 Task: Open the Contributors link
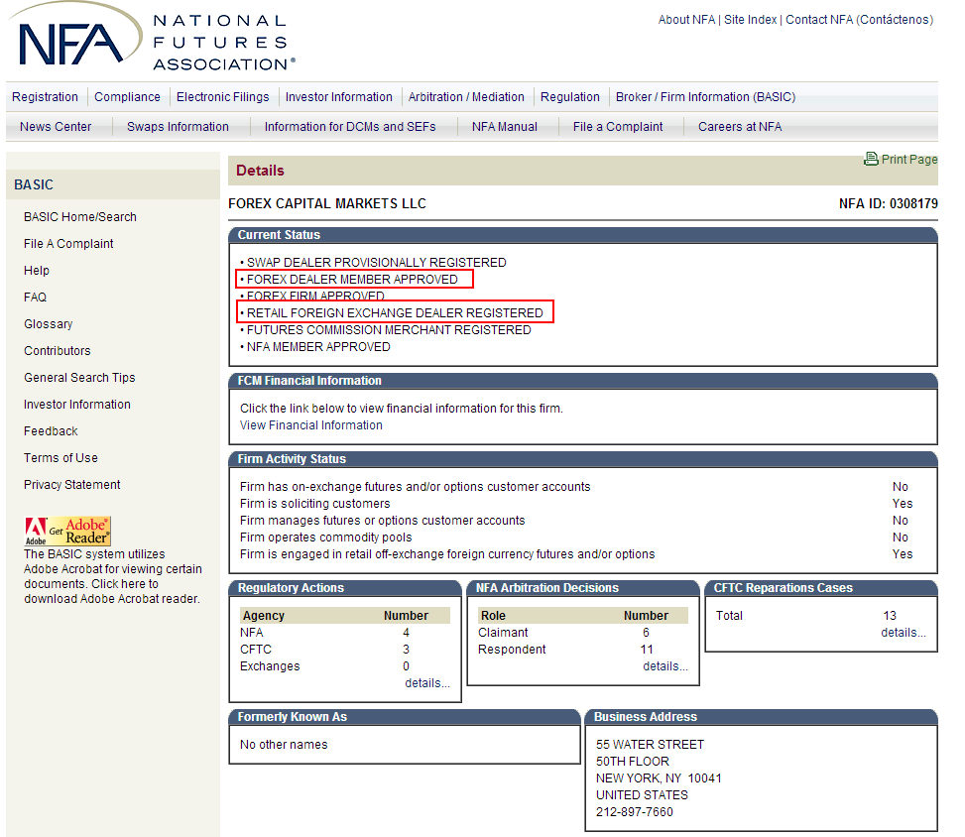[58, 351]
